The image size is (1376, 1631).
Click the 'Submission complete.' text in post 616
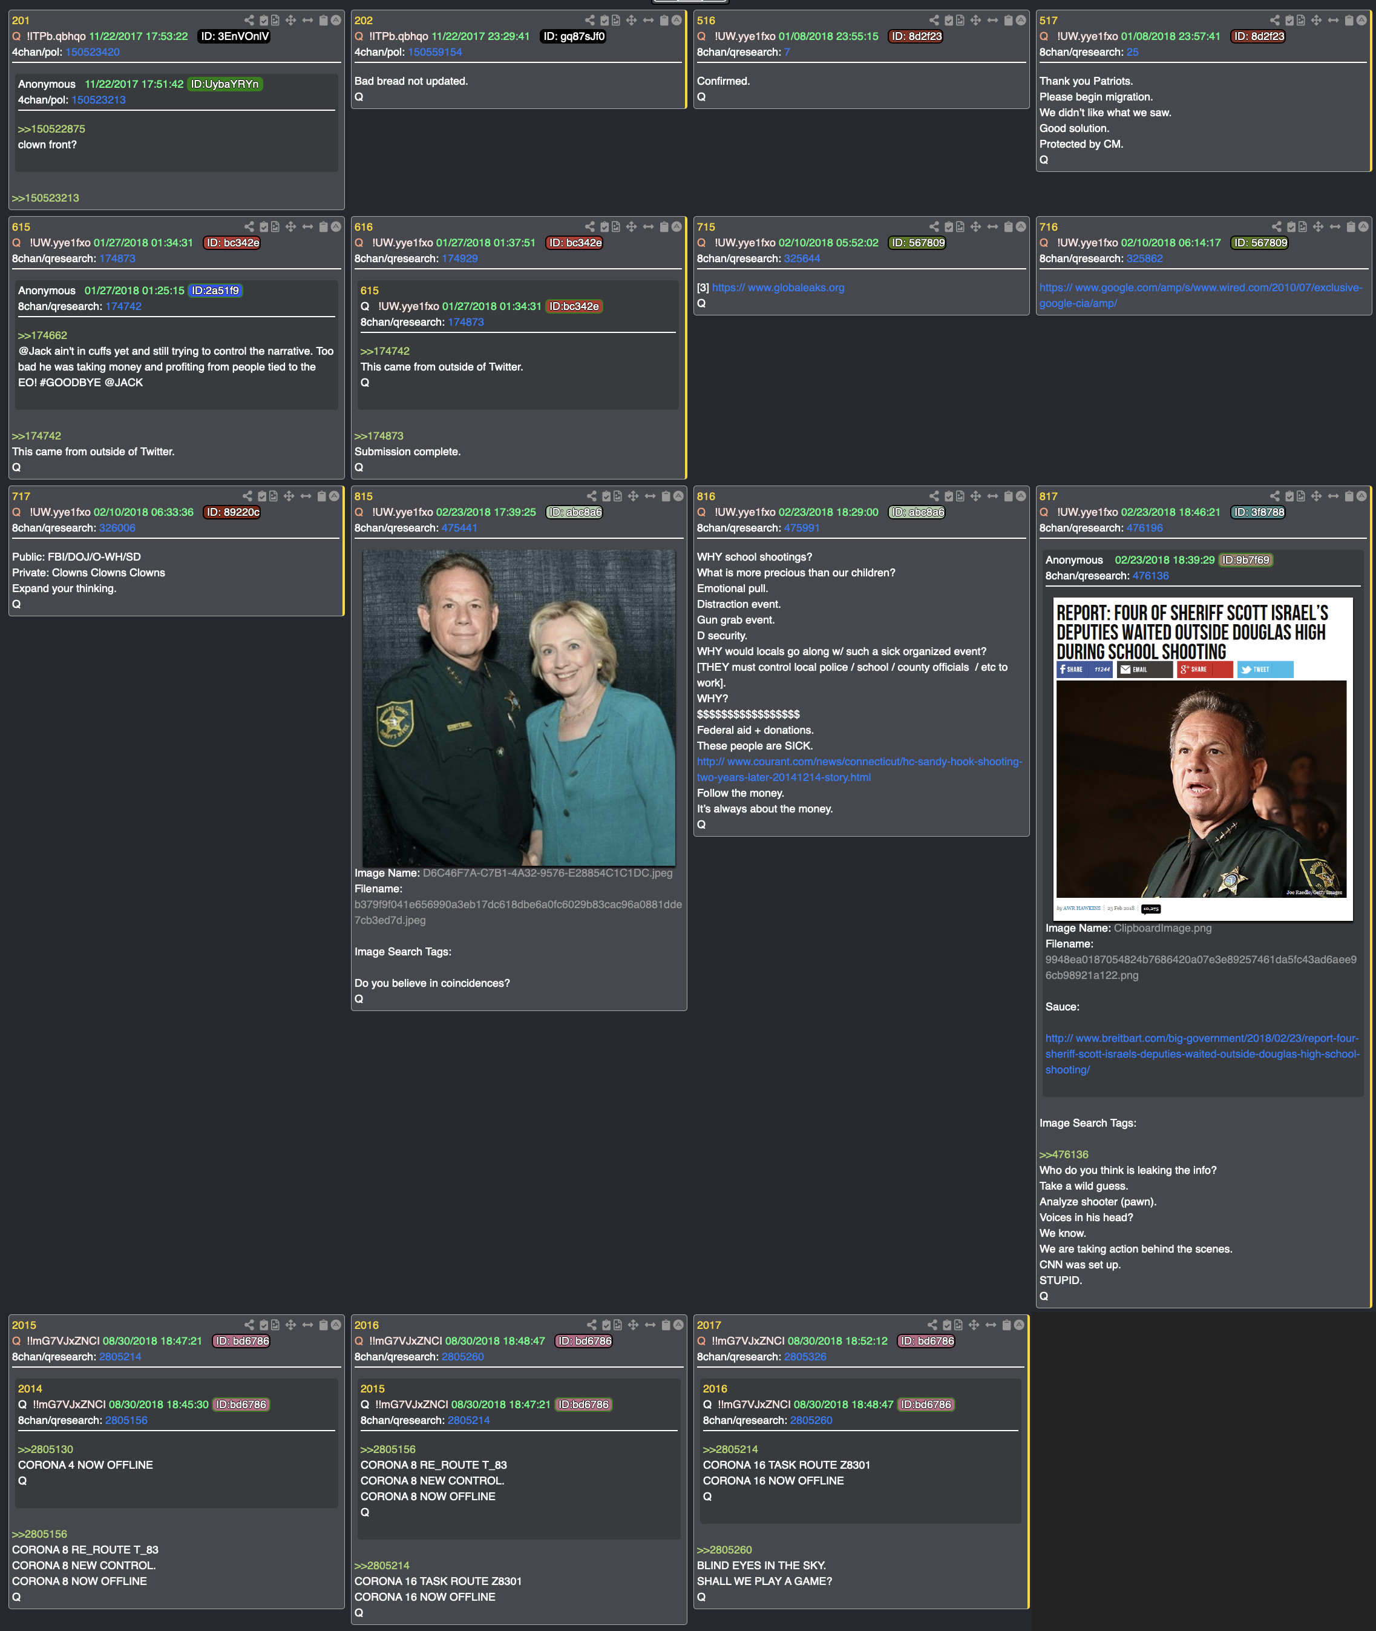tap(407, 451)
